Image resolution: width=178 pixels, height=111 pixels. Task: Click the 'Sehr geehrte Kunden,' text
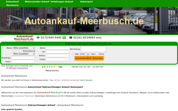point(12,110)
